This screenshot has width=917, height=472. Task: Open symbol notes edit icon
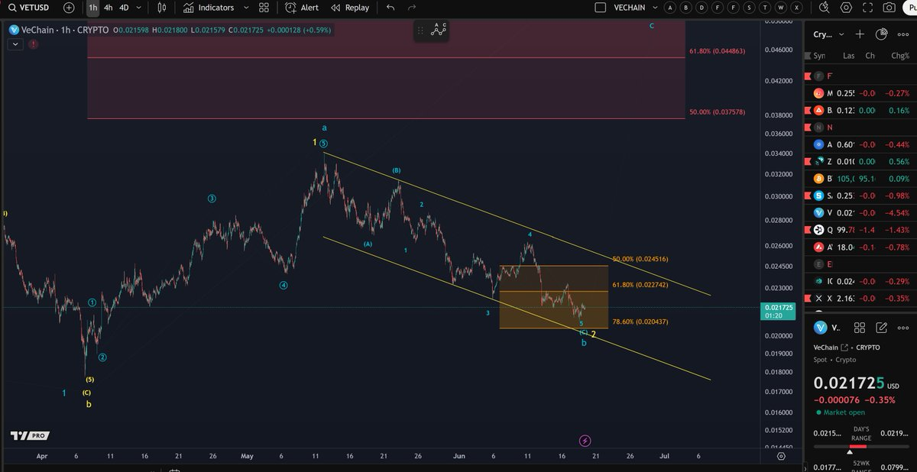click(x=880, y=328)
